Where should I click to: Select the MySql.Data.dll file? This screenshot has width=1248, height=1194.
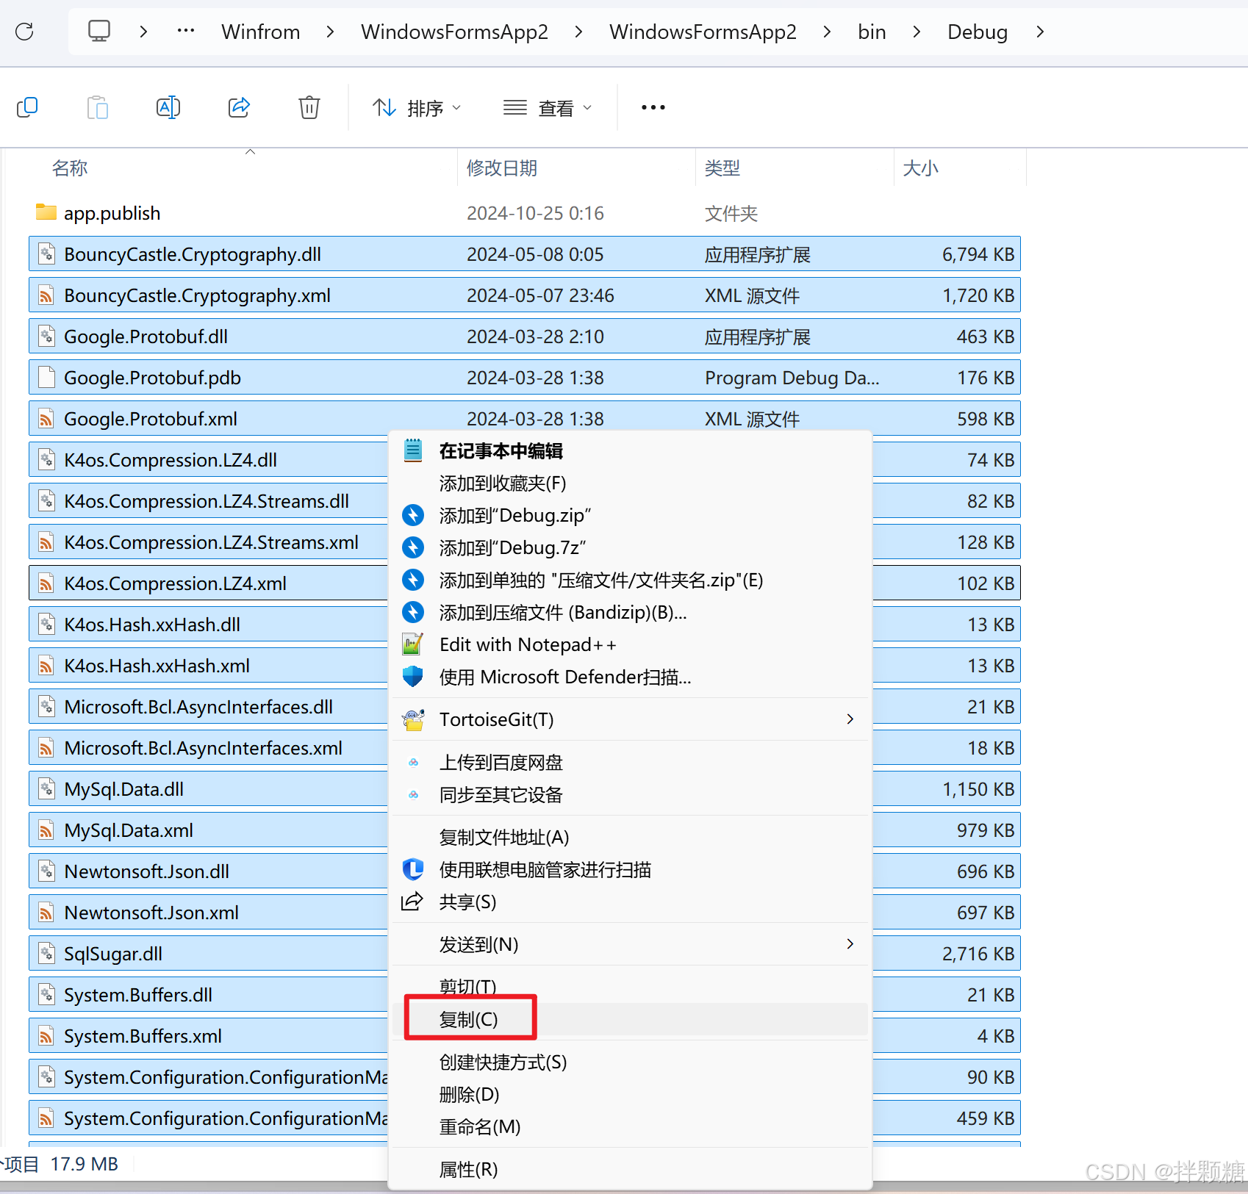pos(123,788)
